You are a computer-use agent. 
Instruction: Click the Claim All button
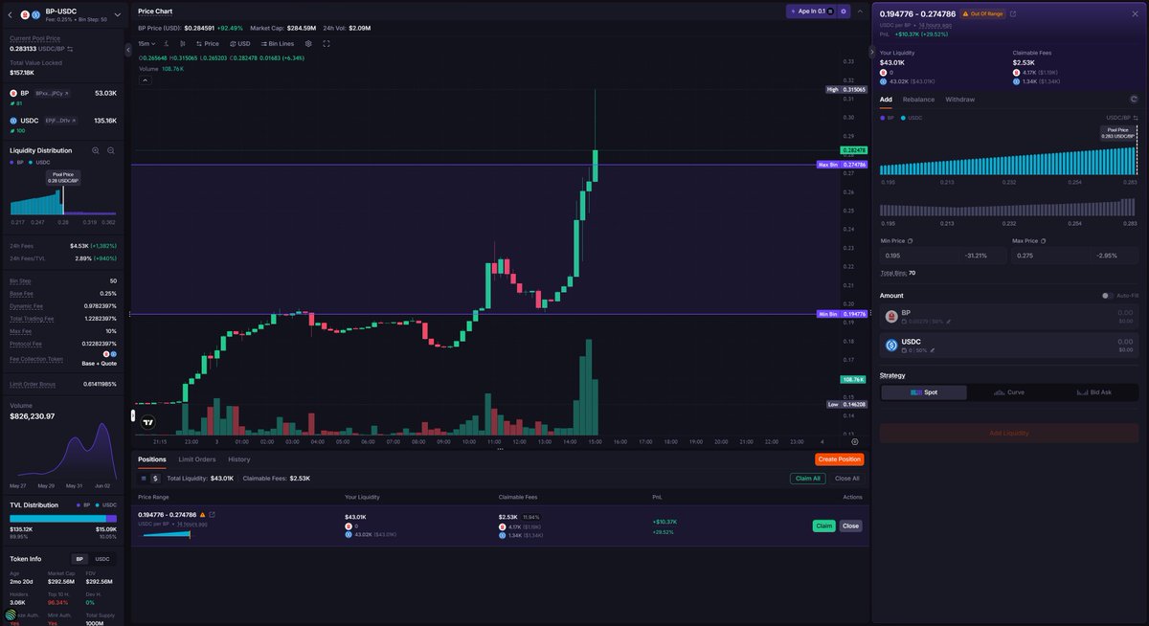click(x=808, y=478)
